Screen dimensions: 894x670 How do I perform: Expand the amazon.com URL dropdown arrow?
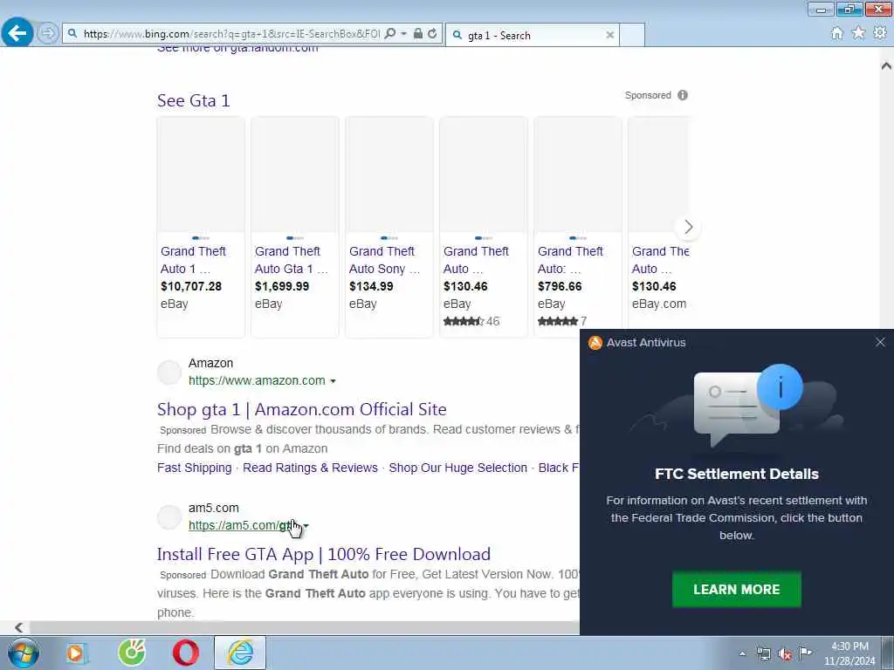[x=333, y=381]
